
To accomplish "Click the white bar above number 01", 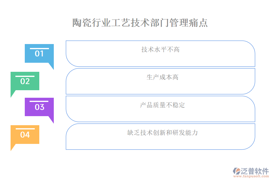I will pos(39,48).
